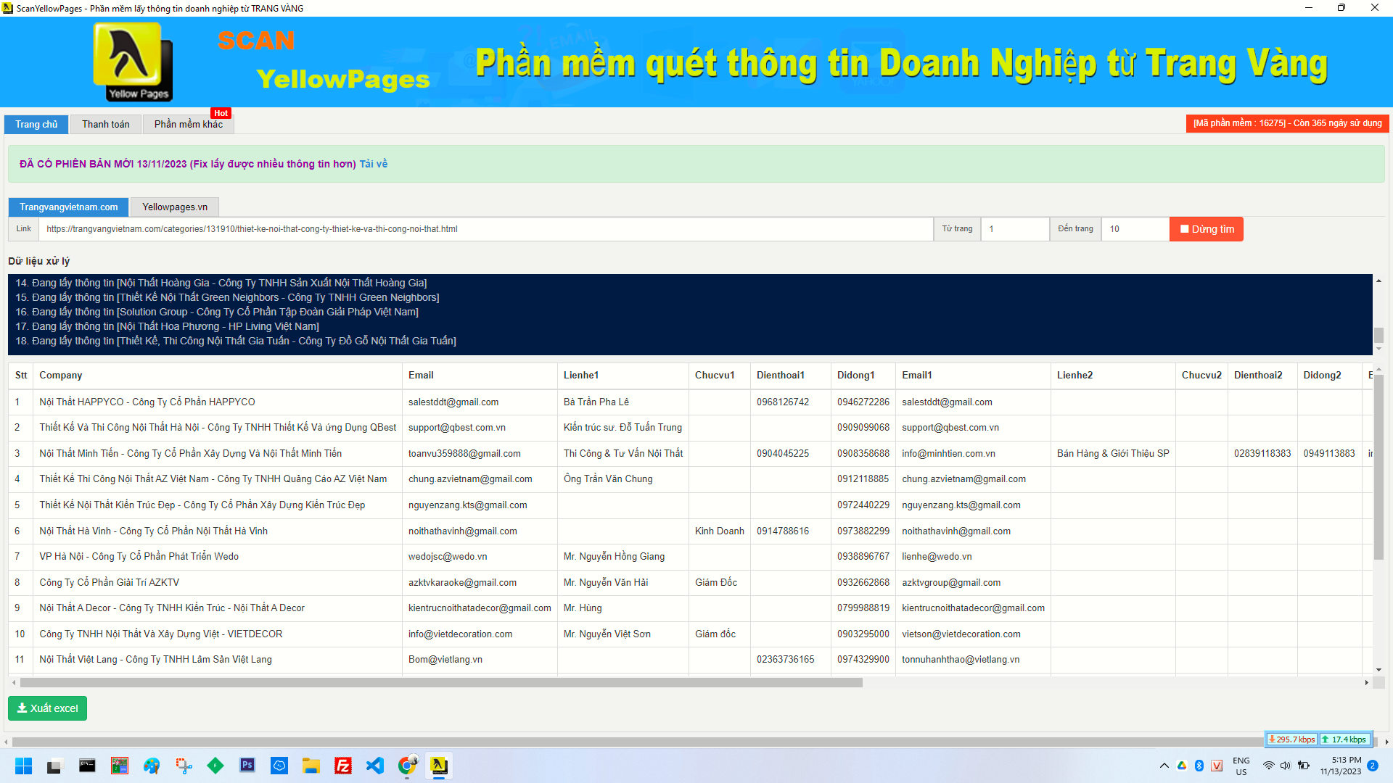Select phone cell 02839118383
Image resolution: width=1393 pixels, height=783 pixels.
1262,454
